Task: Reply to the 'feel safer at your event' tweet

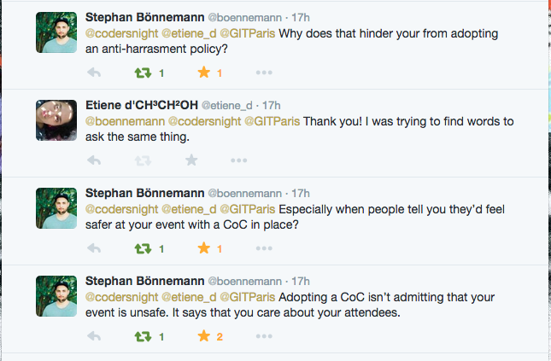Action: click(x=94, y=248)
